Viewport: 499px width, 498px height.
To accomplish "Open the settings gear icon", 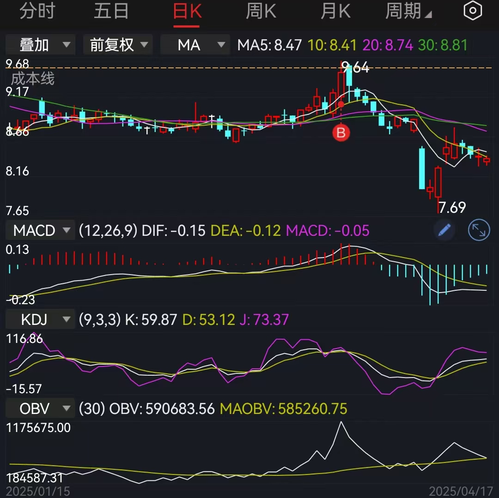I will [473, 11].
